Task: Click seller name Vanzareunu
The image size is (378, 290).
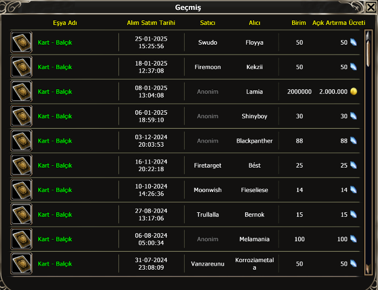Action: pyautogui.click(x=207, y=263)
